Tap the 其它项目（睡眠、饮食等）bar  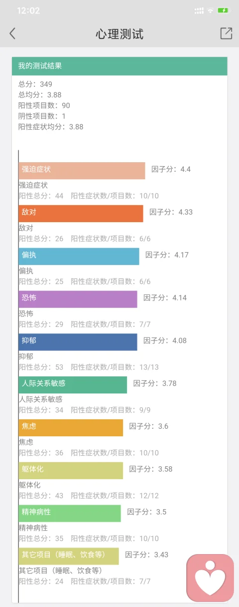[x=69, y=556]
